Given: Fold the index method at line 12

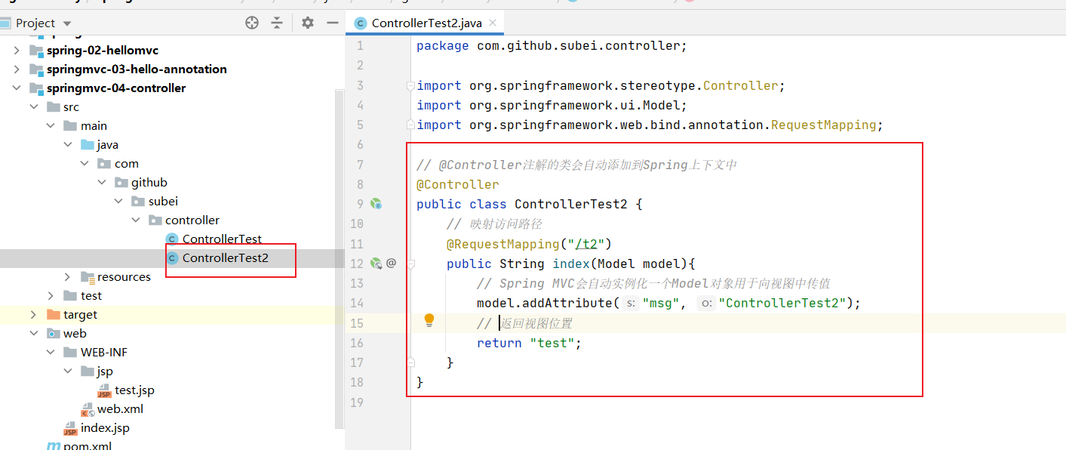Looking at the screenshot, I should click(x=411, y=264).
